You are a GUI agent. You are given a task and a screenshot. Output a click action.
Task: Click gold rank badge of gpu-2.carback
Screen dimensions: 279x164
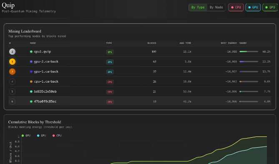12,62
